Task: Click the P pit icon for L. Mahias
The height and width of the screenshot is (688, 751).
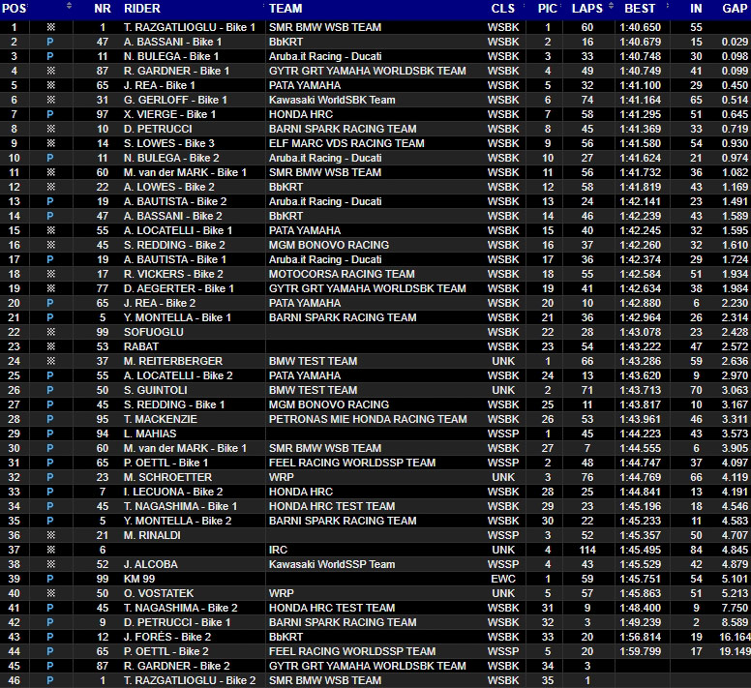Action: pos(49,434)
